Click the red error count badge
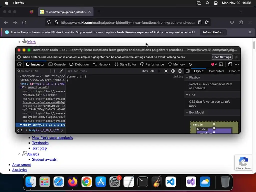This screenshot has width=256, height=192. [214, 64]
